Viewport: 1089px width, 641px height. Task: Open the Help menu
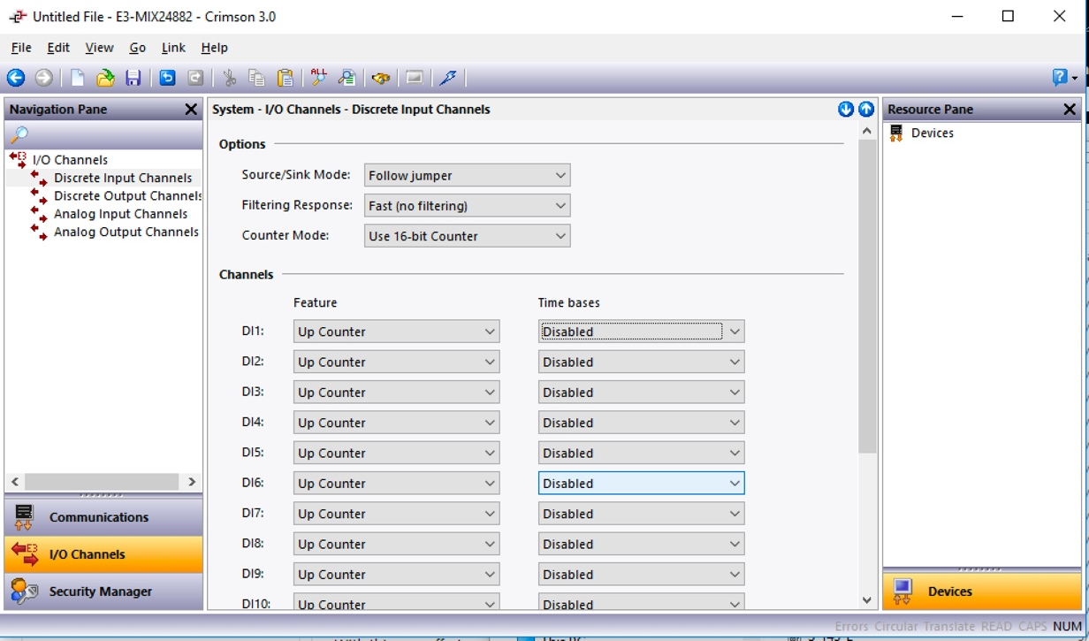click(x=214, y=48)
